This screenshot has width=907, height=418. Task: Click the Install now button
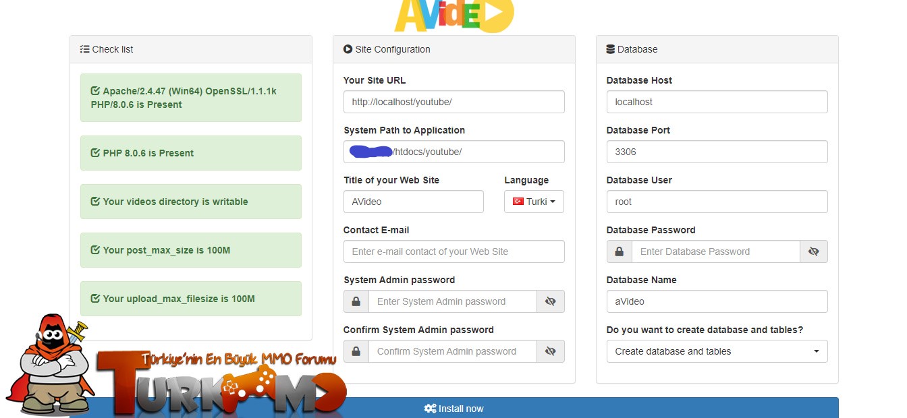[454, 408]
